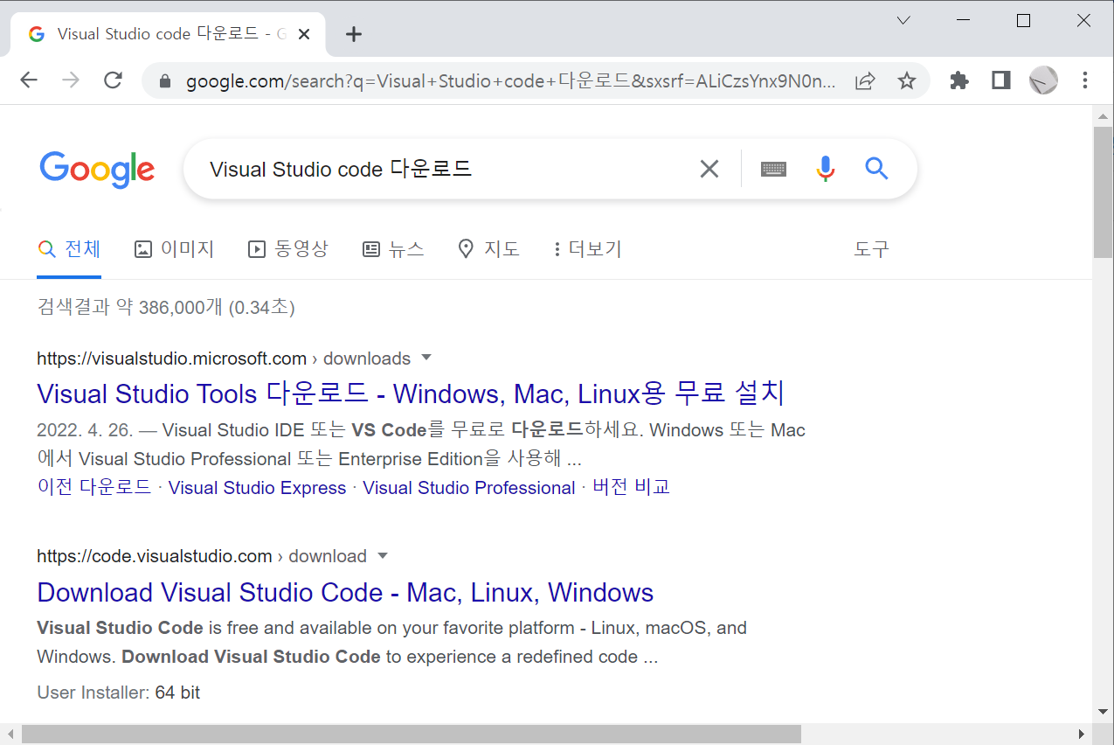Open the Extensions puzzle icon
The image size is (1114, 745).
pyautogui.click(x=959, y=80)
